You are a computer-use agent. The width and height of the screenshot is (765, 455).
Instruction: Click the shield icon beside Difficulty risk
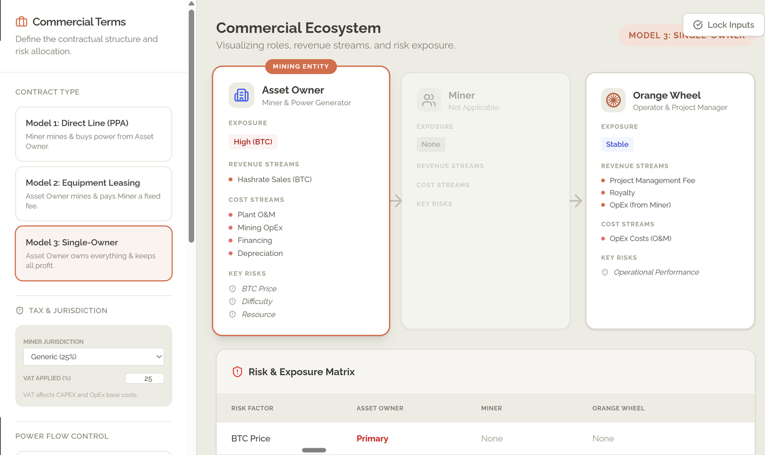pyautogui.click(x=232, y=302)
